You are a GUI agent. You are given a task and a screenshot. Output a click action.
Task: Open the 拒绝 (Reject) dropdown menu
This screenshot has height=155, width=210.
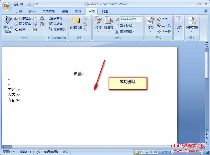point(163,19)
